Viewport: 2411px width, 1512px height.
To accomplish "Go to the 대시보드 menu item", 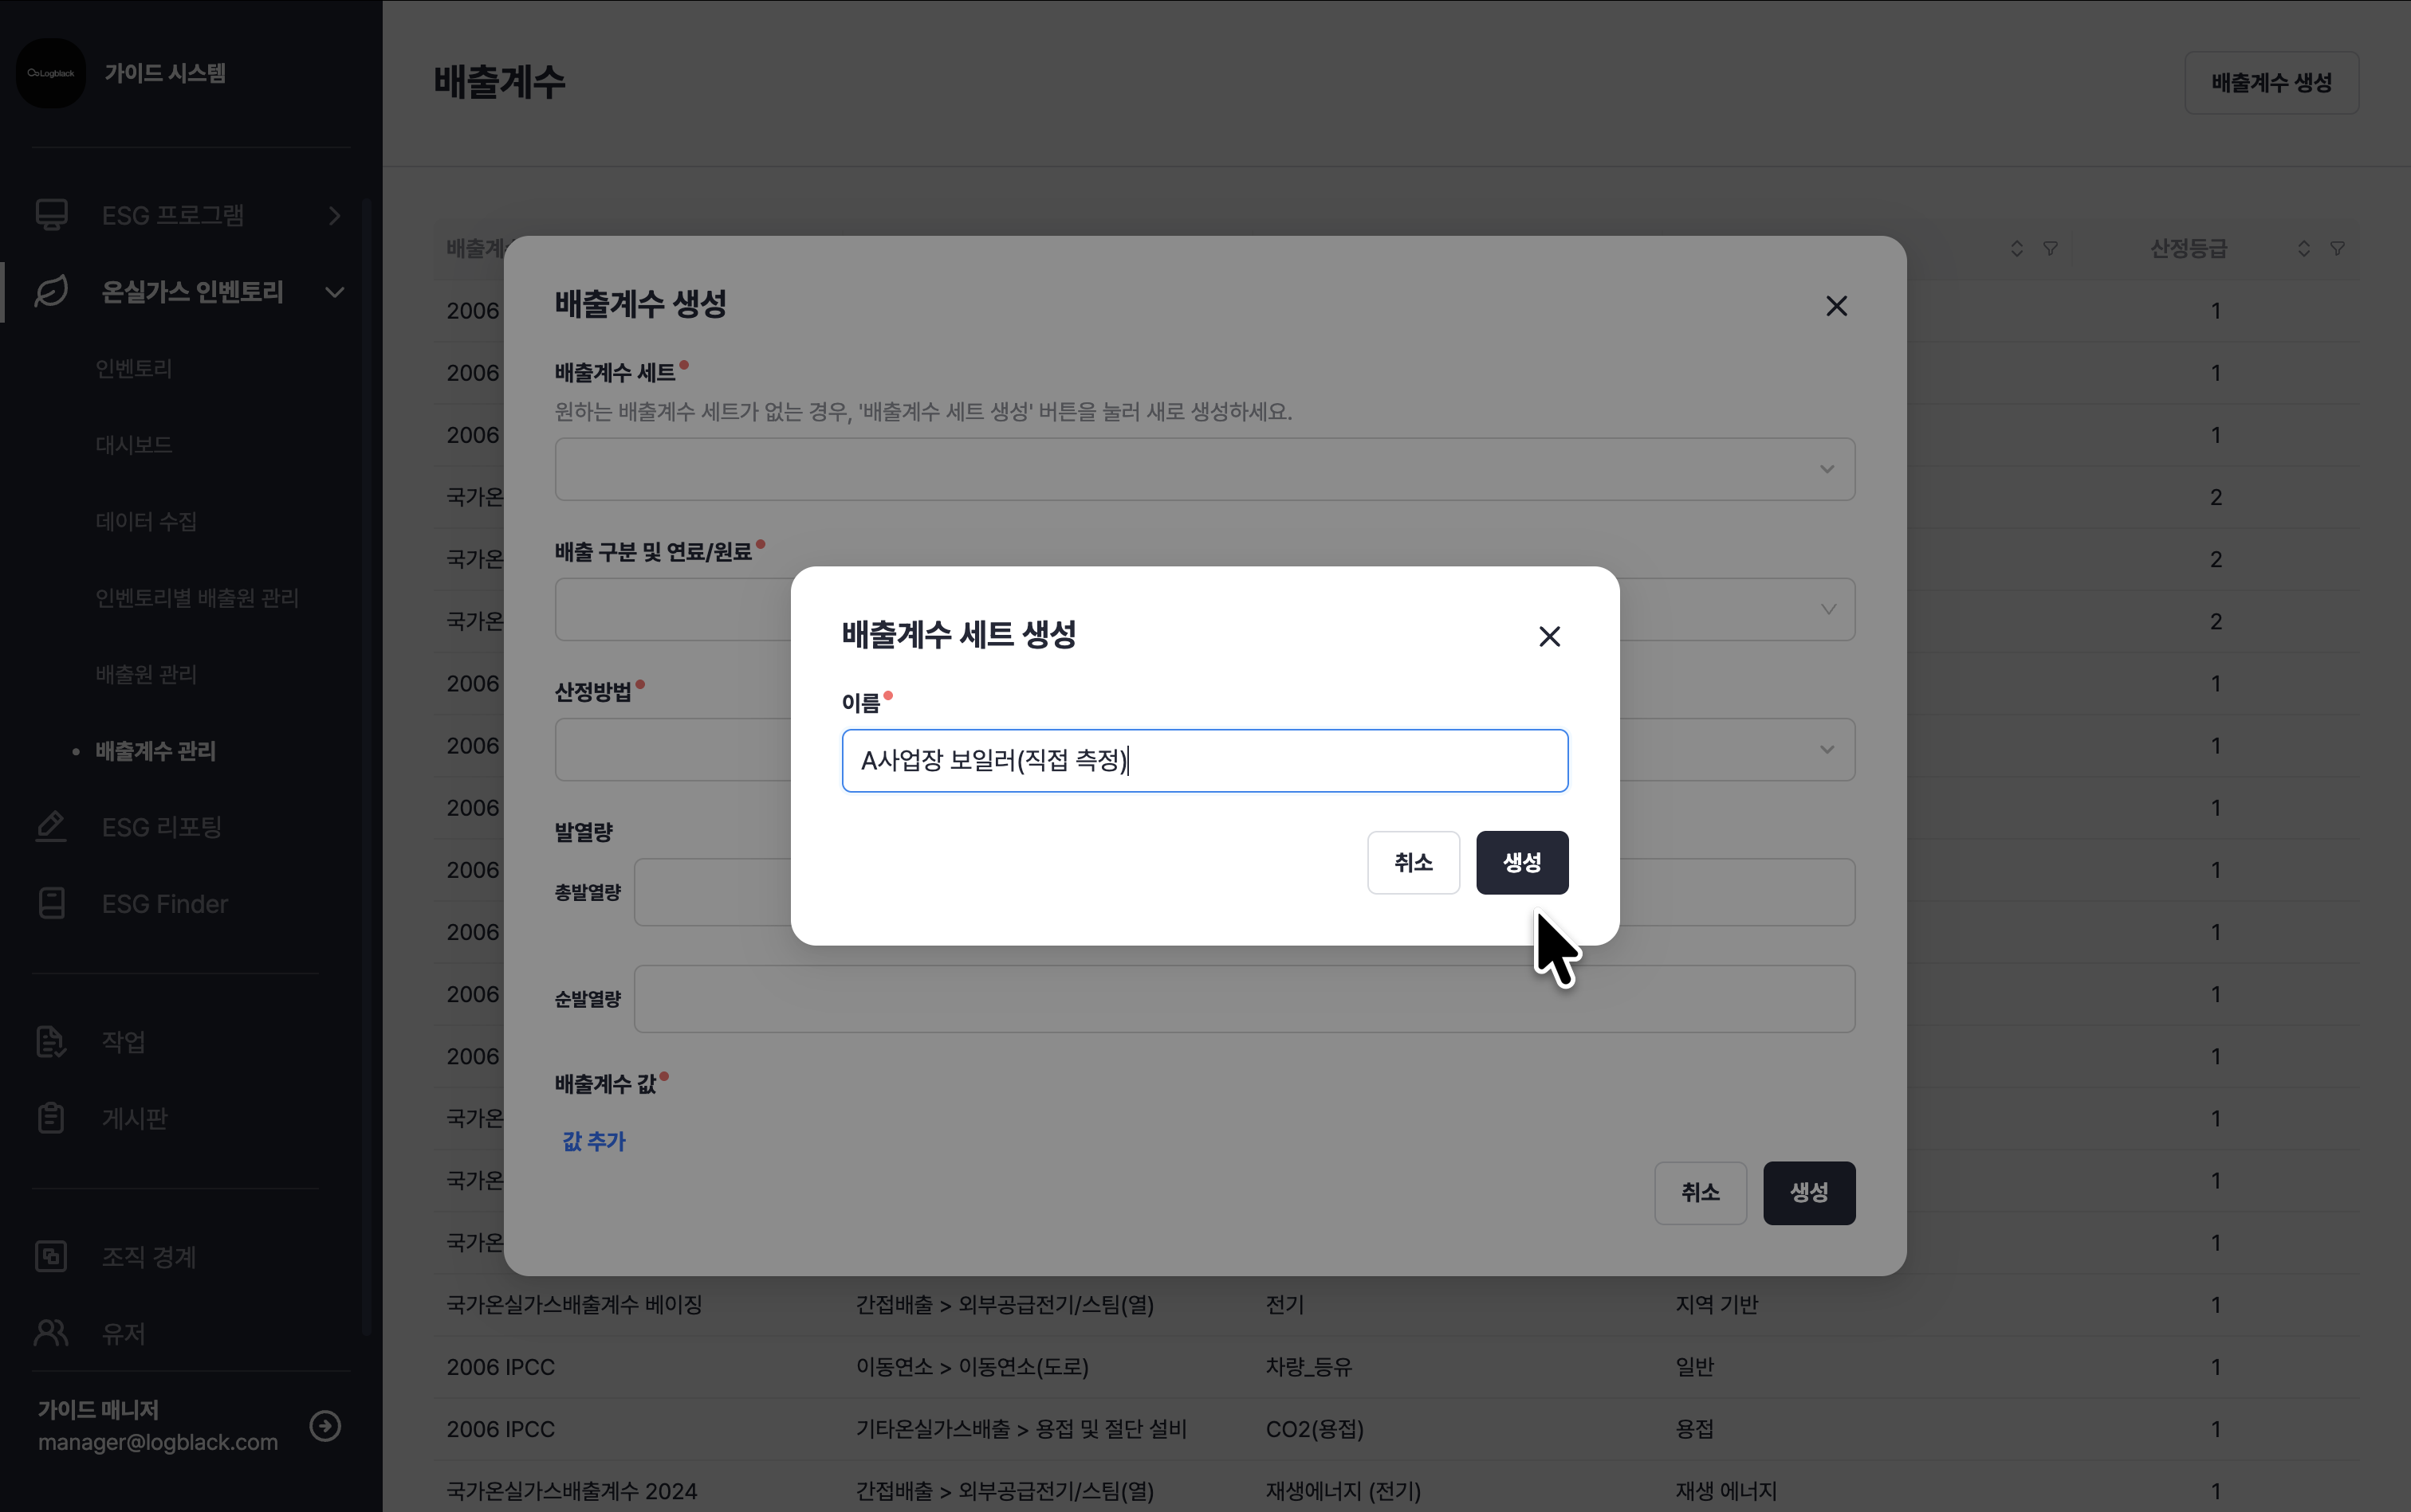I will click(x=133, y=445).
